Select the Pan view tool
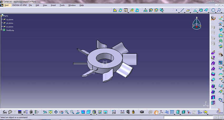The width and height of the screenshot is (224, 120). tap(56, 112)
